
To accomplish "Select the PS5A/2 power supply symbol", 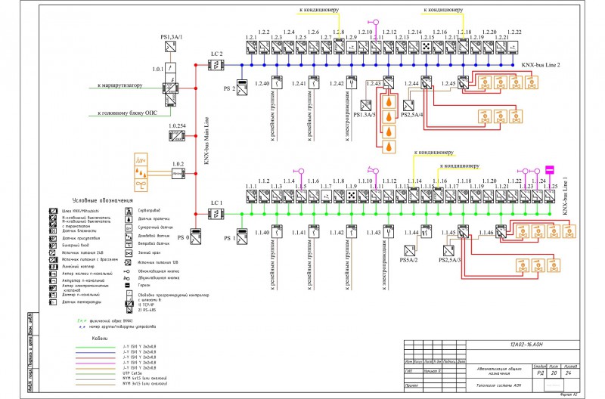I will pos(409,251).
